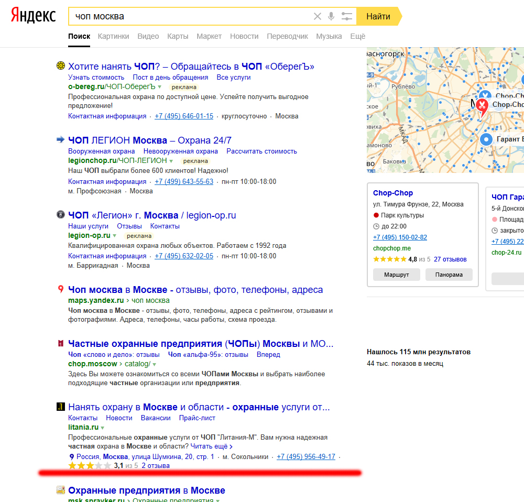
Task: Click the blue Гарант marker on the map
Action: (x=486, y=139)
